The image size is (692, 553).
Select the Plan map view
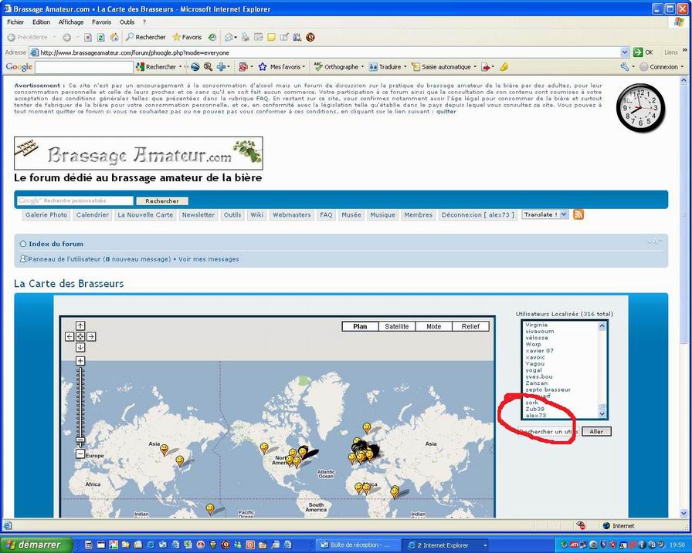360,326
